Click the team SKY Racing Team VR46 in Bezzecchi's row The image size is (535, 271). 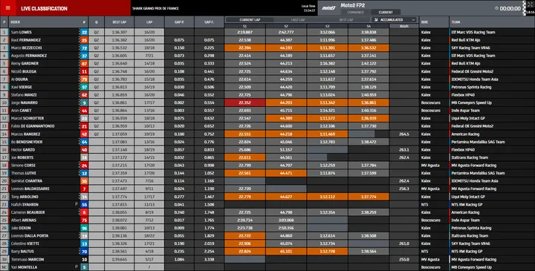point(470,48)
